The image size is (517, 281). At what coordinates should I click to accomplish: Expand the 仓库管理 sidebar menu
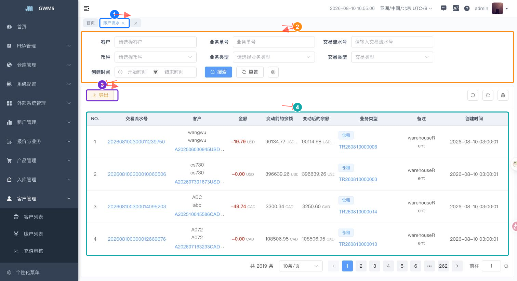(39, 65)
